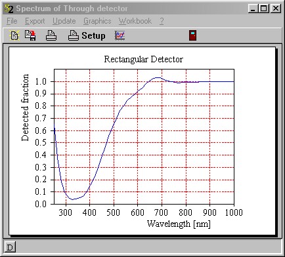Open the File menu
285x257 pixels.
[x=12, y=21]
